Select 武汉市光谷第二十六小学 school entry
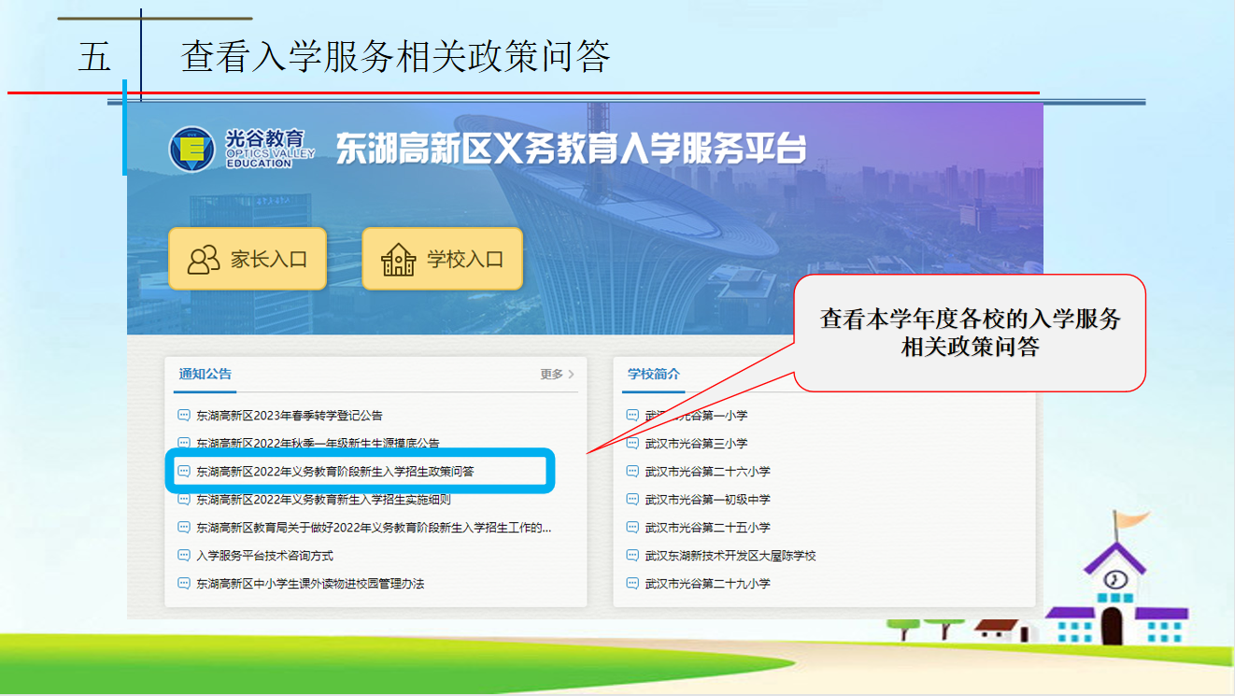1235x696 pixels. 707,472
